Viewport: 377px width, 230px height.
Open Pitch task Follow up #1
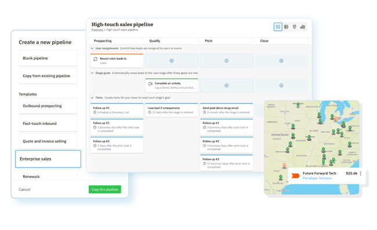226,127
